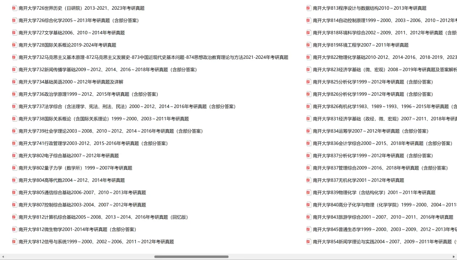Click PDF icon of 南开大学732马克思主义基本原理 file

[14, 57]
